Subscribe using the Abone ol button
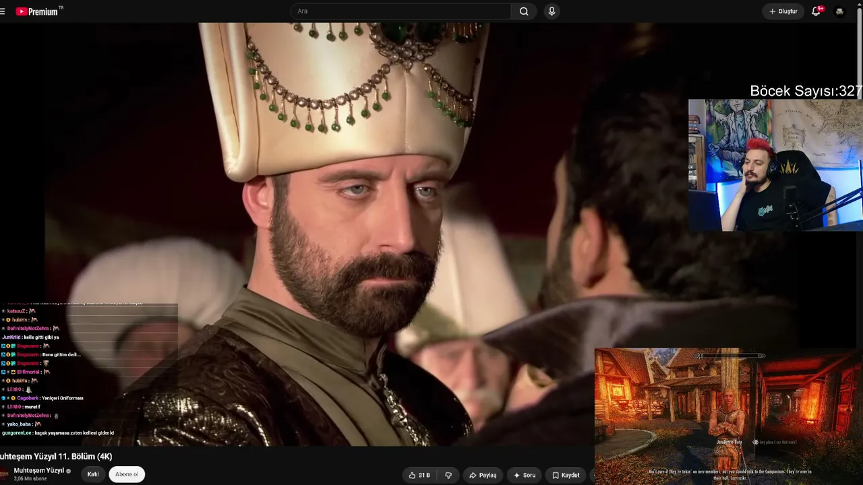Image resolution: width=863 pixels, height=485 pixels. pos(127,474)
